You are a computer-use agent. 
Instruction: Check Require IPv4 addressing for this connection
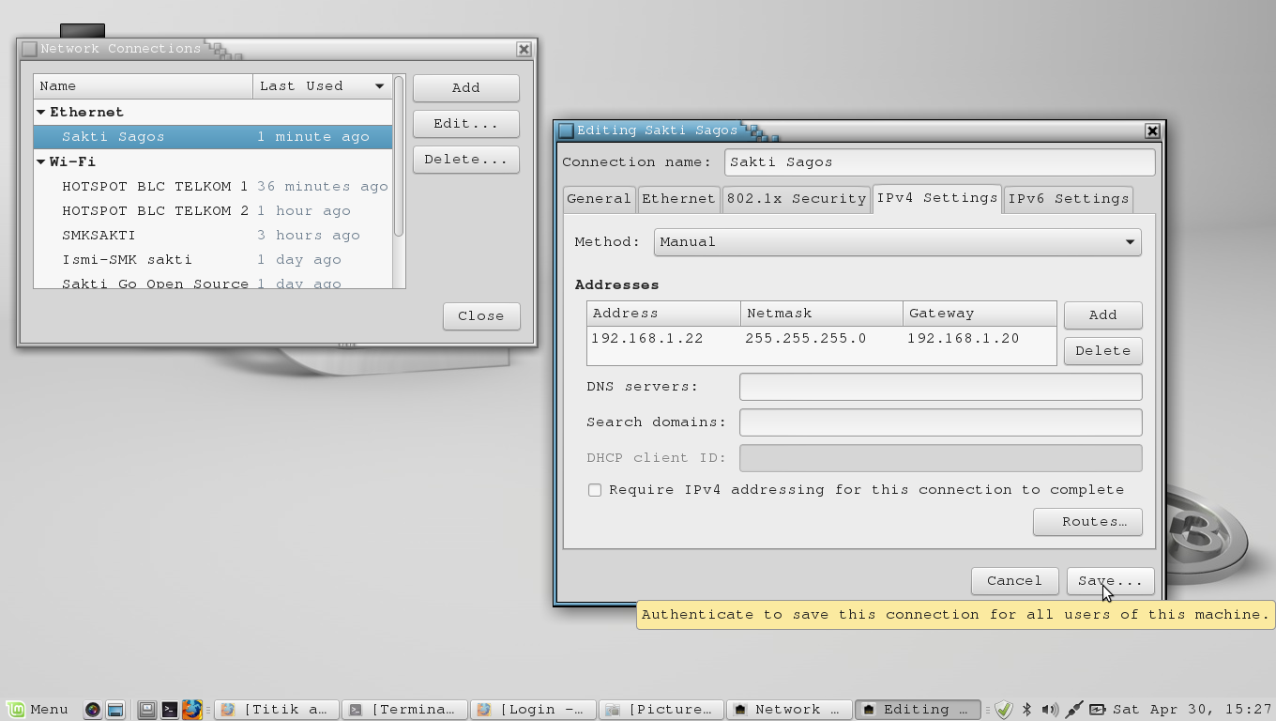[595, 489]
